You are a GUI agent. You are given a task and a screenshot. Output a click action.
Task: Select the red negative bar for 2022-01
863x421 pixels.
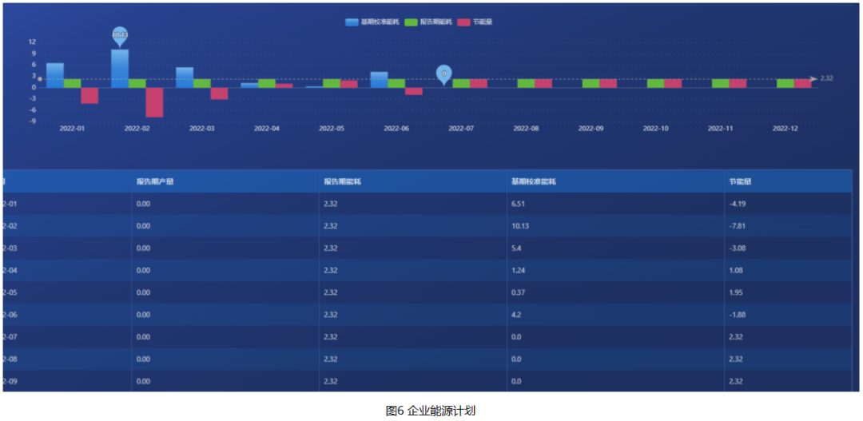[x=89, y=95]
